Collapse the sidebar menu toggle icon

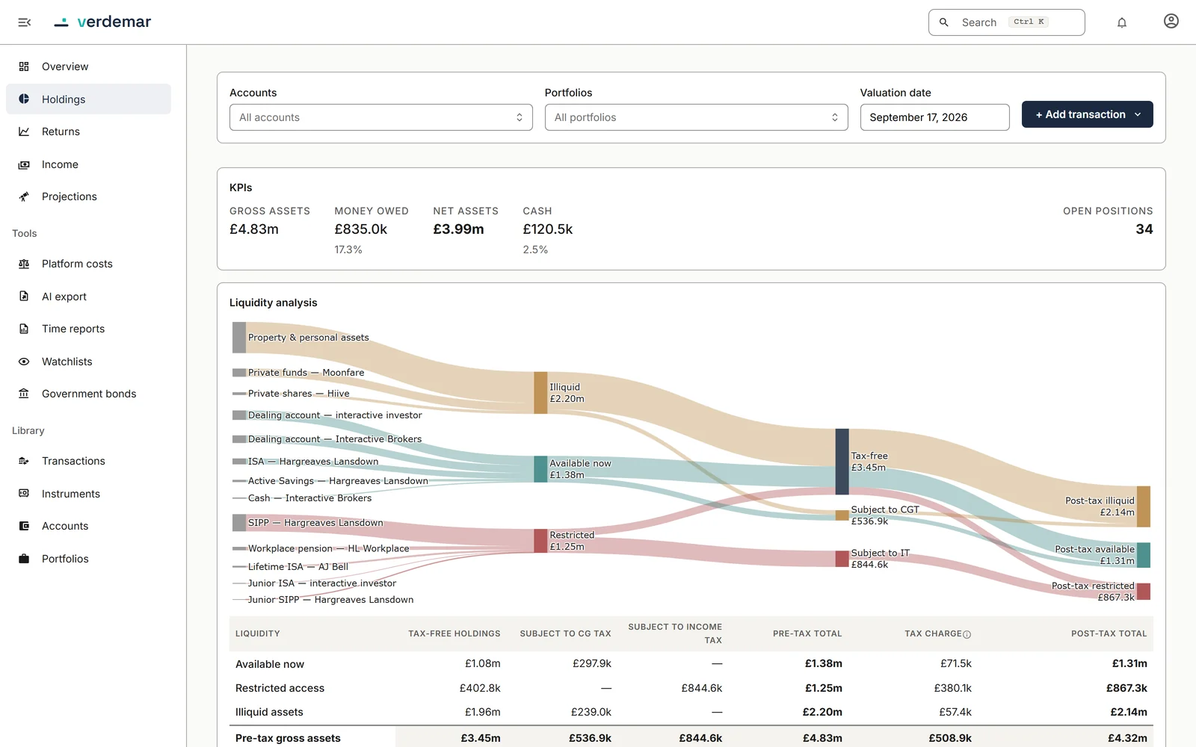click(x=24, y=22)
